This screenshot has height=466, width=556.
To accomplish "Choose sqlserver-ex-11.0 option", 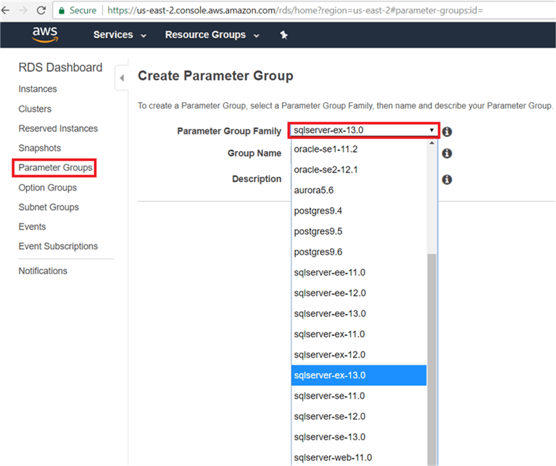I will 359,334.
